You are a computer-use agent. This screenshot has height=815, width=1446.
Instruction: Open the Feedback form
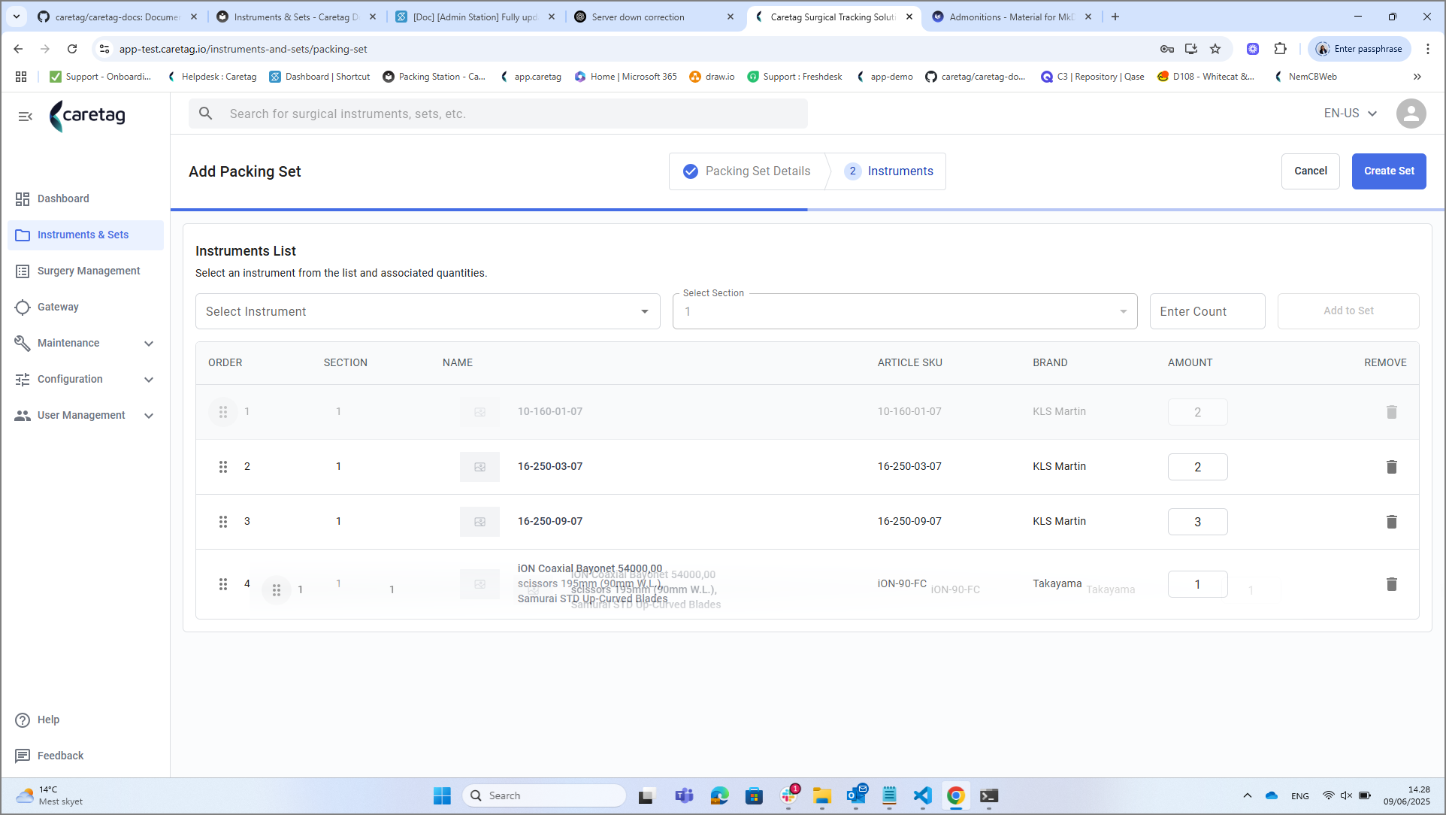(60, 756)
